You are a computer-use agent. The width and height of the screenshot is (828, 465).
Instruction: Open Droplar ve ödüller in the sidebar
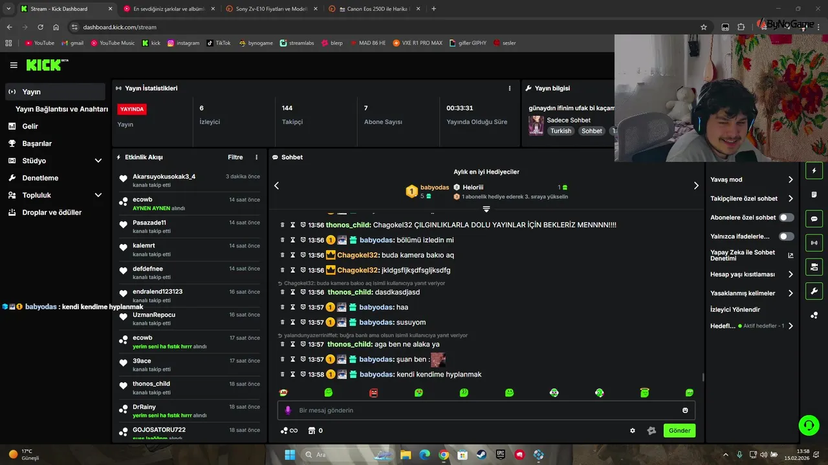coord(52,212)
